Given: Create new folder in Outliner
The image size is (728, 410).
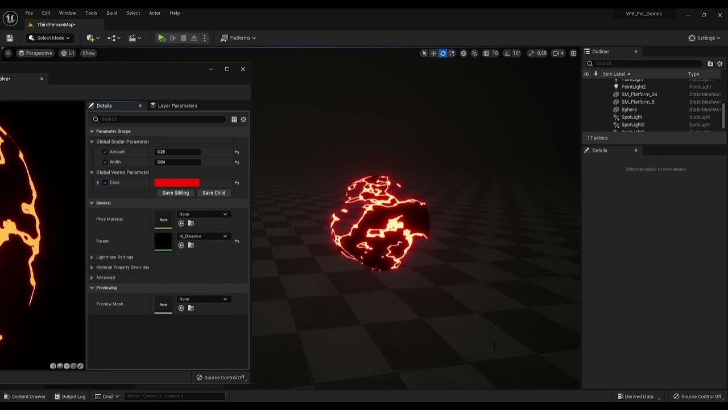Looking at the screenshot, I should coord(710,64).
